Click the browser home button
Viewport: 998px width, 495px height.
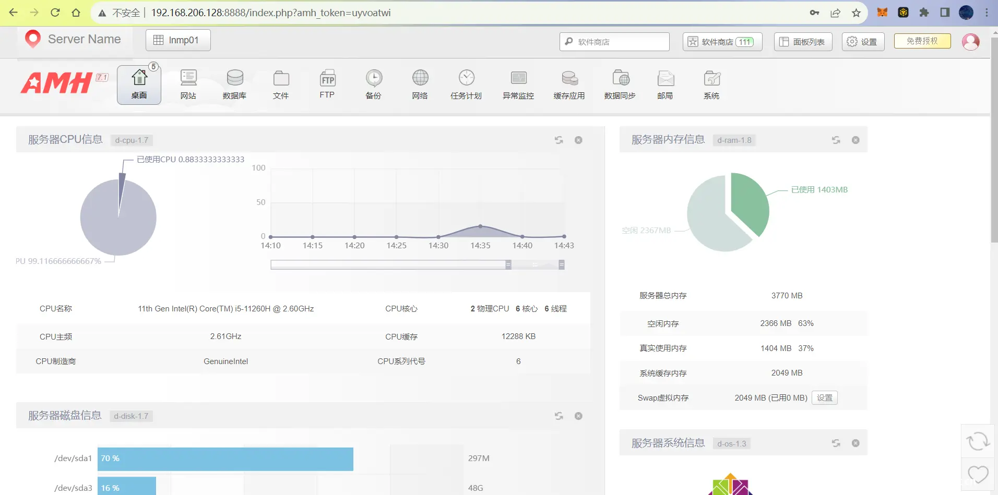[x=76, y=13]
